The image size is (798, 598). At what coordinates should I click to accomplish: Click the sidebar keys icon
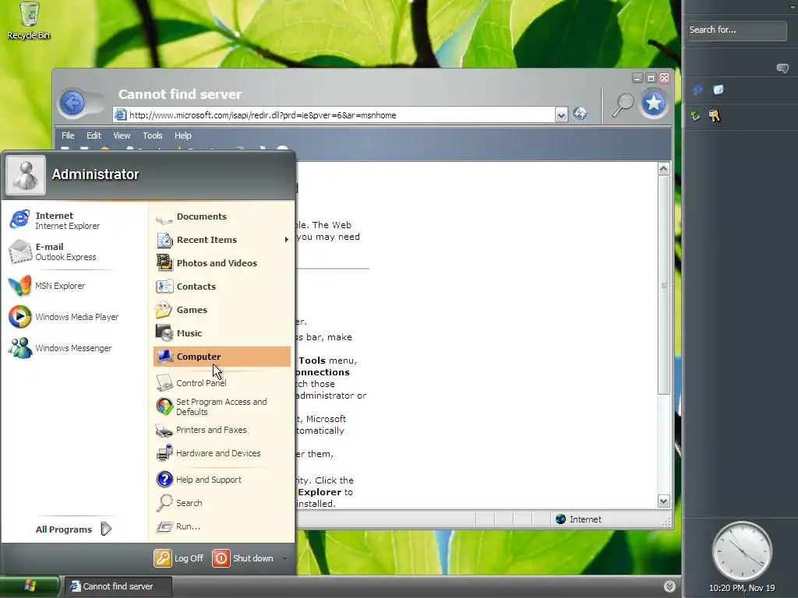coord(715,115)
